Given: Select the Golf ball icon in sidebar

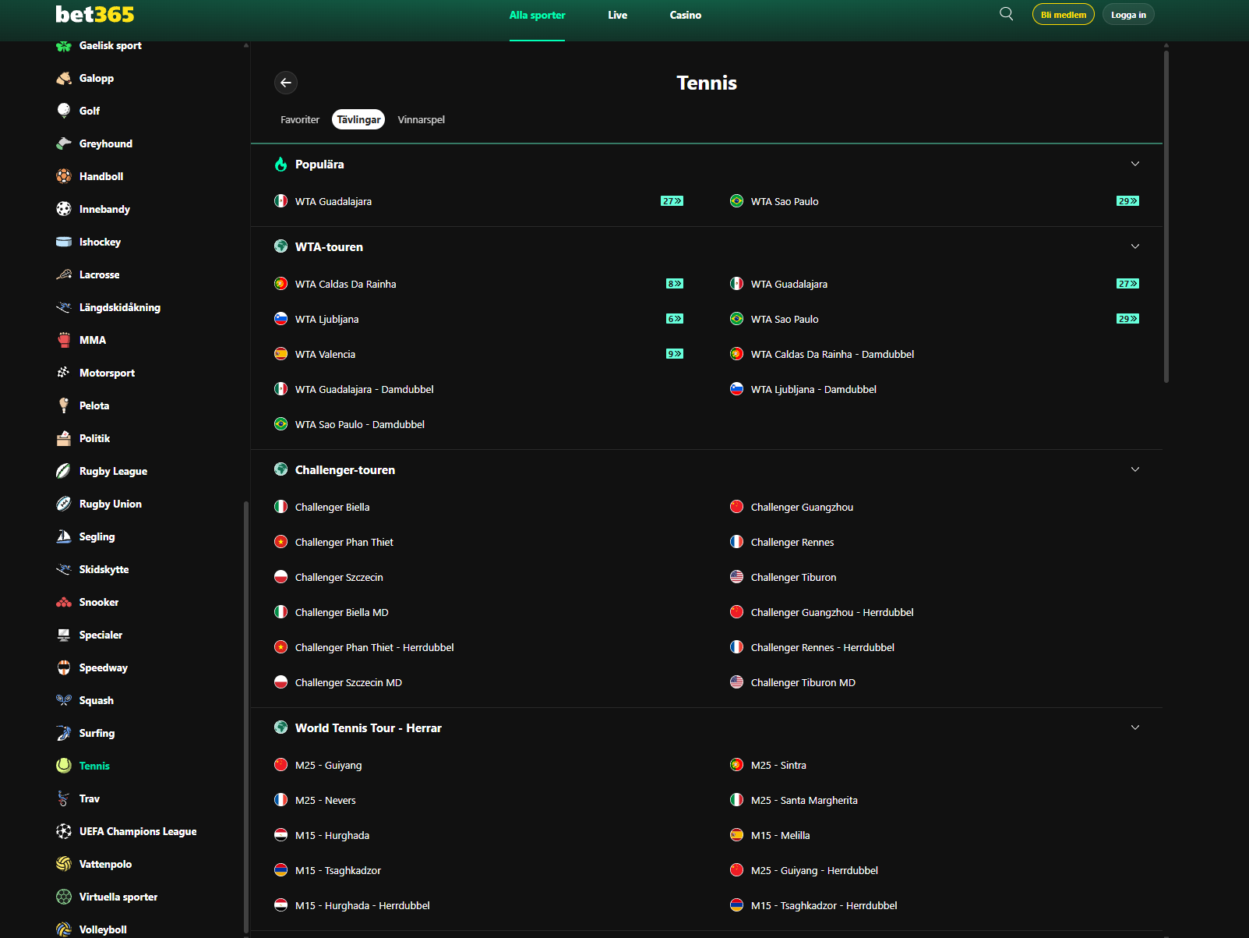Looking at the screenshot, I should [64, 111].
